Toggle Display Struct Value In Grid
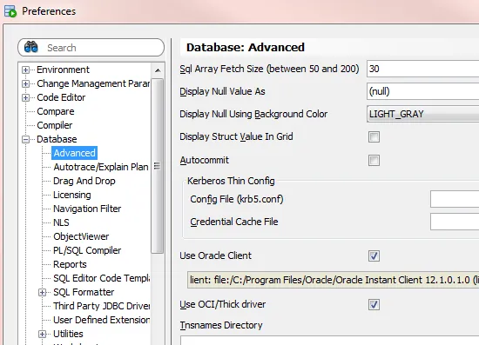The image size is (479, 345). pos(374,136)
